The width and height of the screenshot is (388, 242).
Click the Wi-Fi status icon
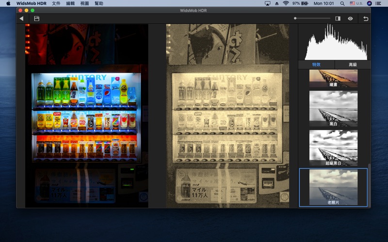pos(286,3)
